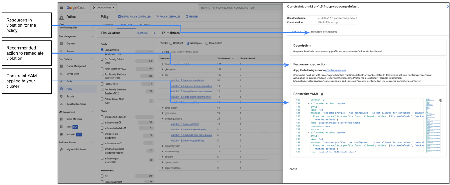The height and width of the screenshot is (185, 450).
Task: Select View by Namespace radio
Action: 188,43
